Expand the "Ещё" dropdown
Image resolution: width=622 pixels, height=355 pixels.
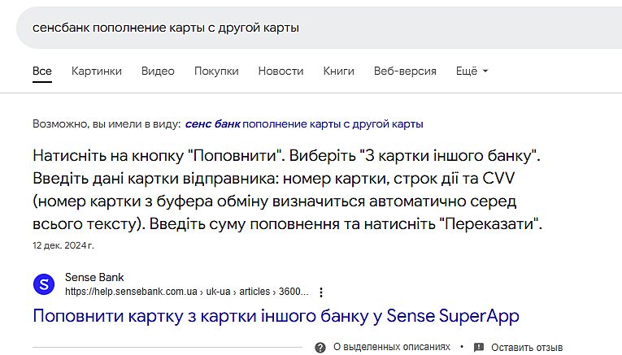click(x=472, y=71)
